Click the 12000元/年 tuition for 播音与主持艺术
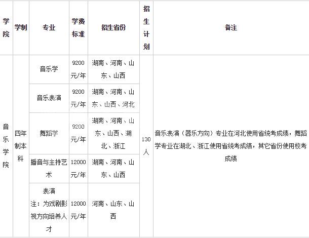 coord(78,169)
